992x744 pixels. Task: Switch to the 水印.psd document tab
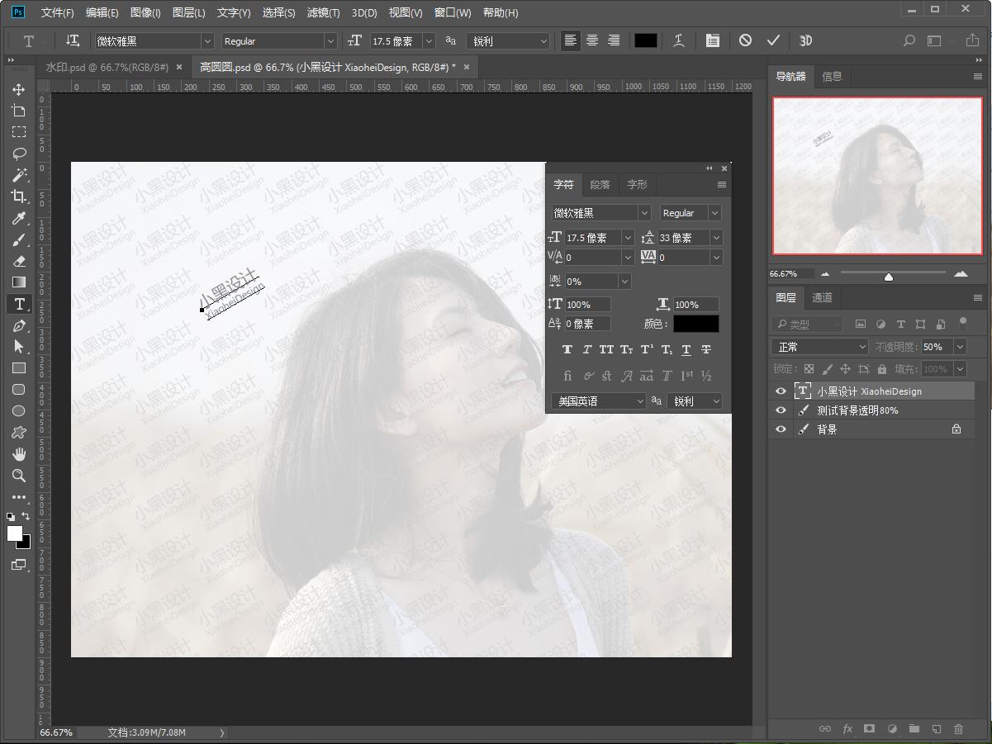click(x=107, y=67)
